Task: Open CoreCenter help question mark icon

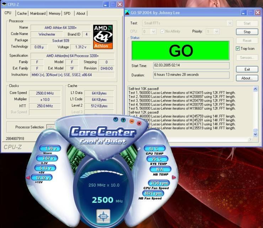Action: (123, 120)
